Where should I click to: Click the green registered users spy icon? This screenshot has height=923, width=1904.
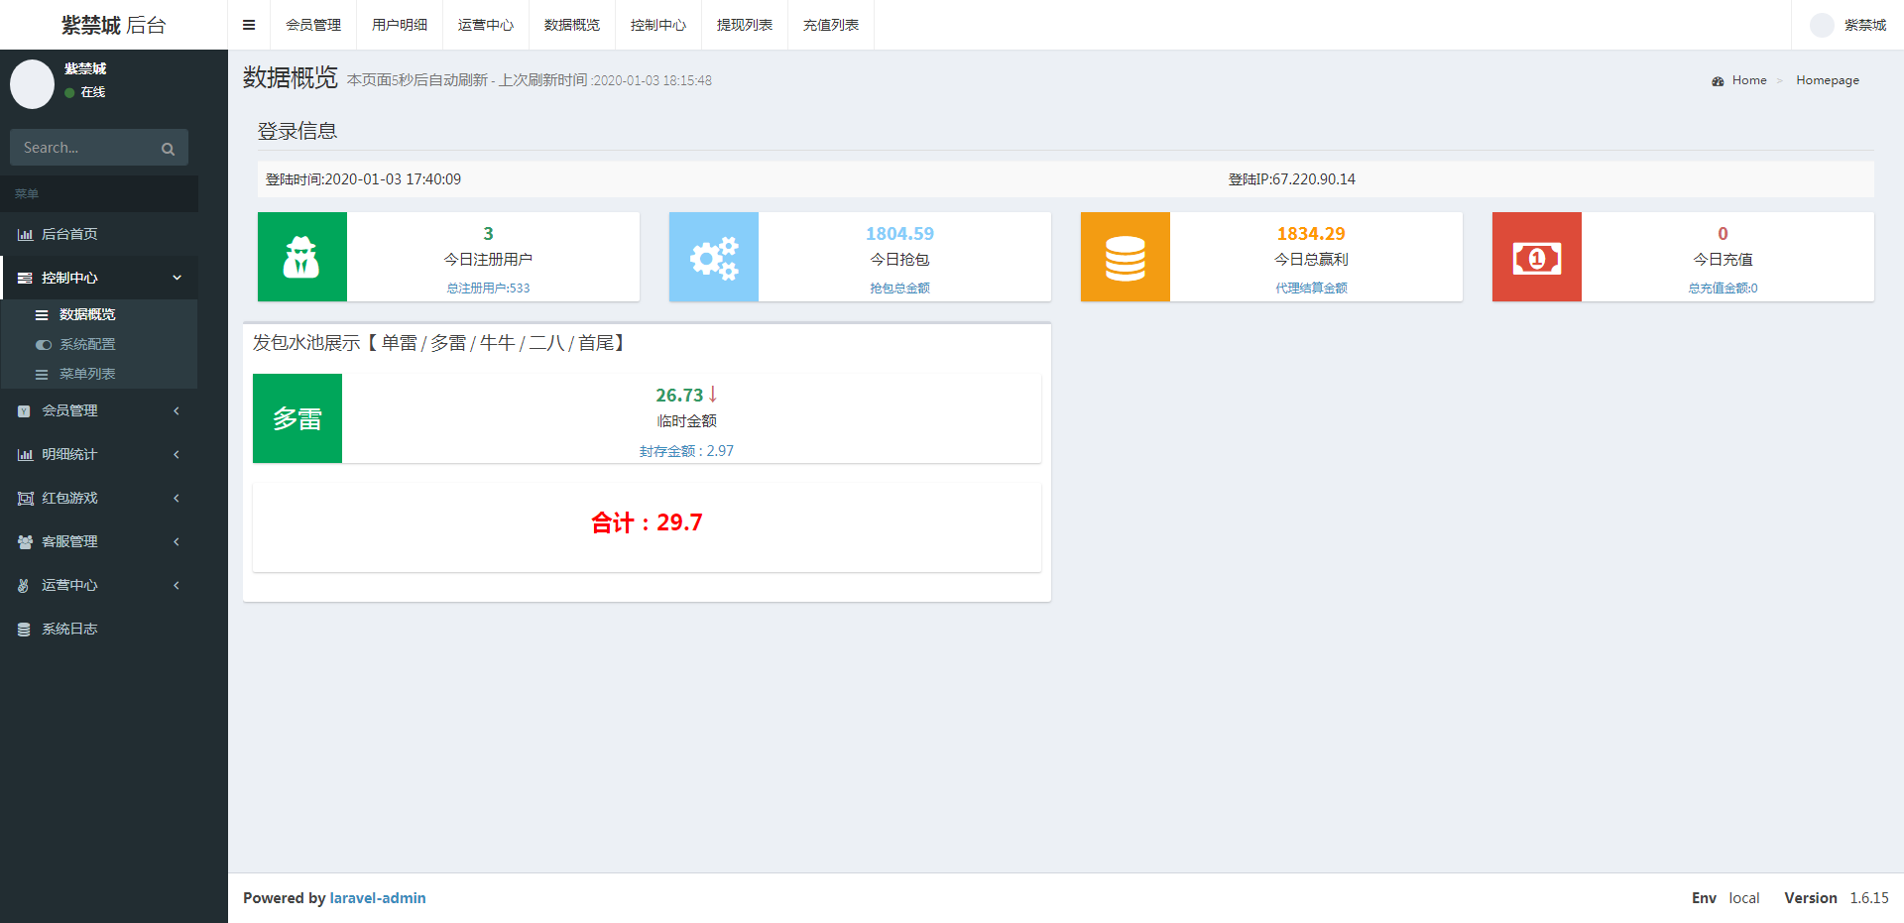301,257
